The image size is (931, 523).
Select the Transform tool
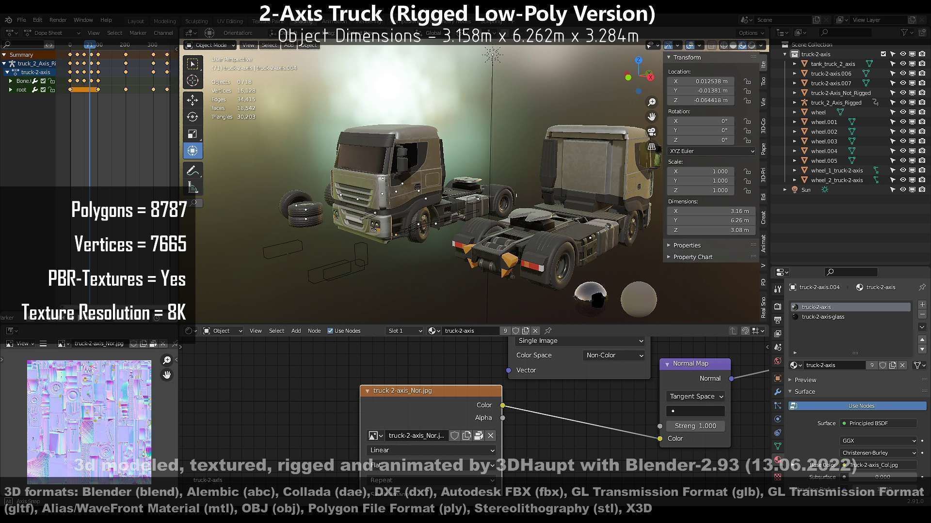(x=193, y=151)
